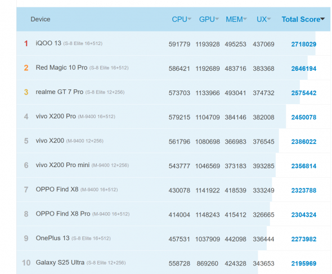Select Red Magic UX score 383368
The height and width of the screenshot is (274, 332).
pyautogui.click(x=263, y=69)
